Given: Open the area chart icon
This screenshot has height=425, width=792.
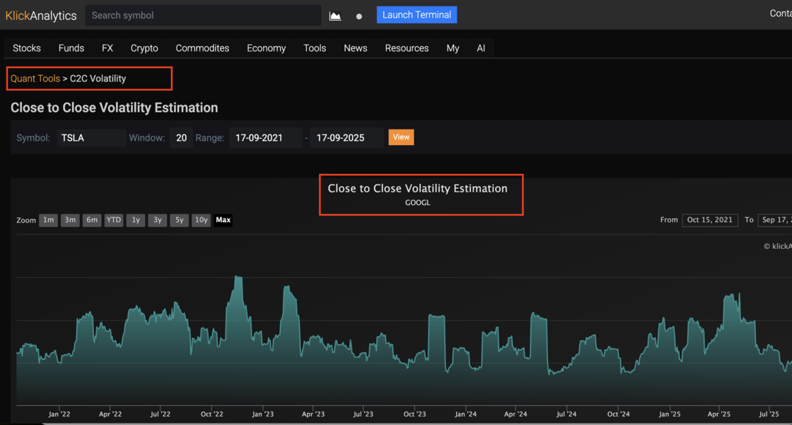Looking at the screenshot, I should pos(335,16).
